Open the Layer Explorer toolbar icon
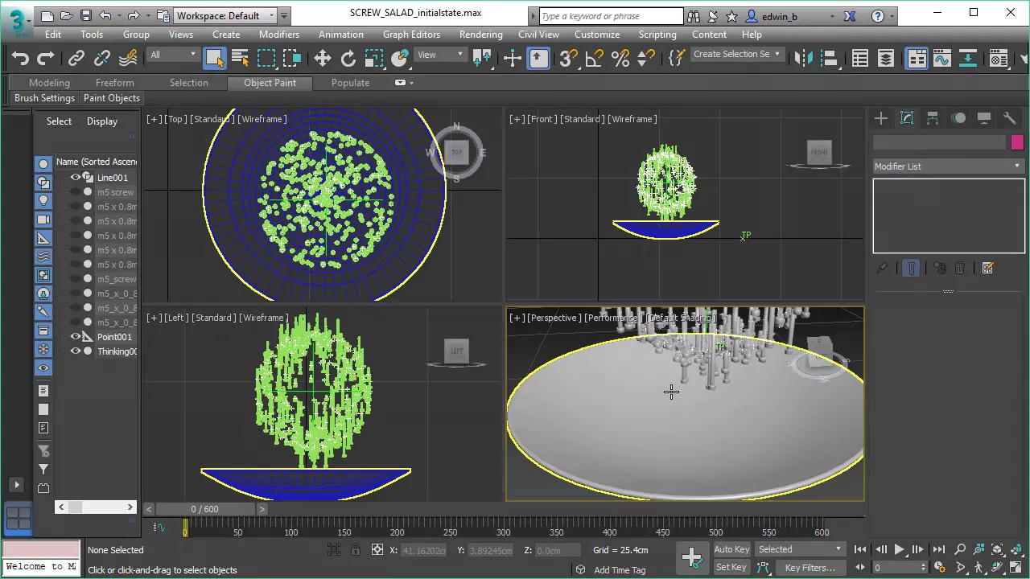 coord(886,58)
